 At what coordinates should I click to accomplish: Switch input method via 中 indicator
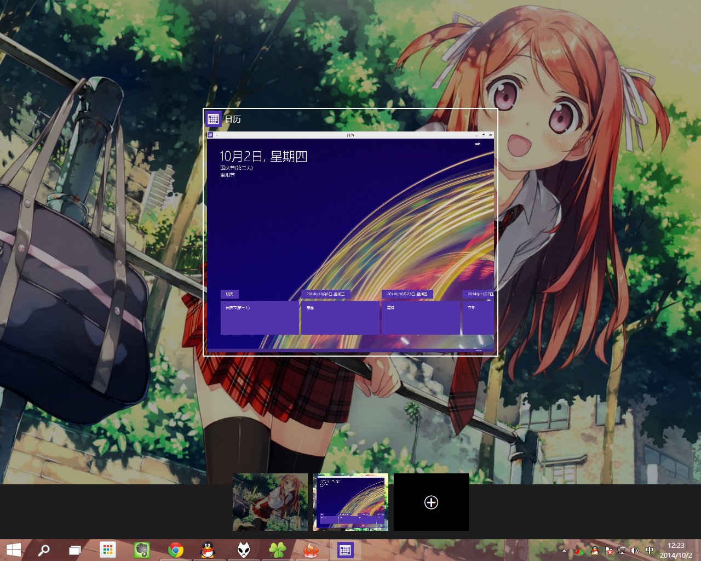coord(650,551)
